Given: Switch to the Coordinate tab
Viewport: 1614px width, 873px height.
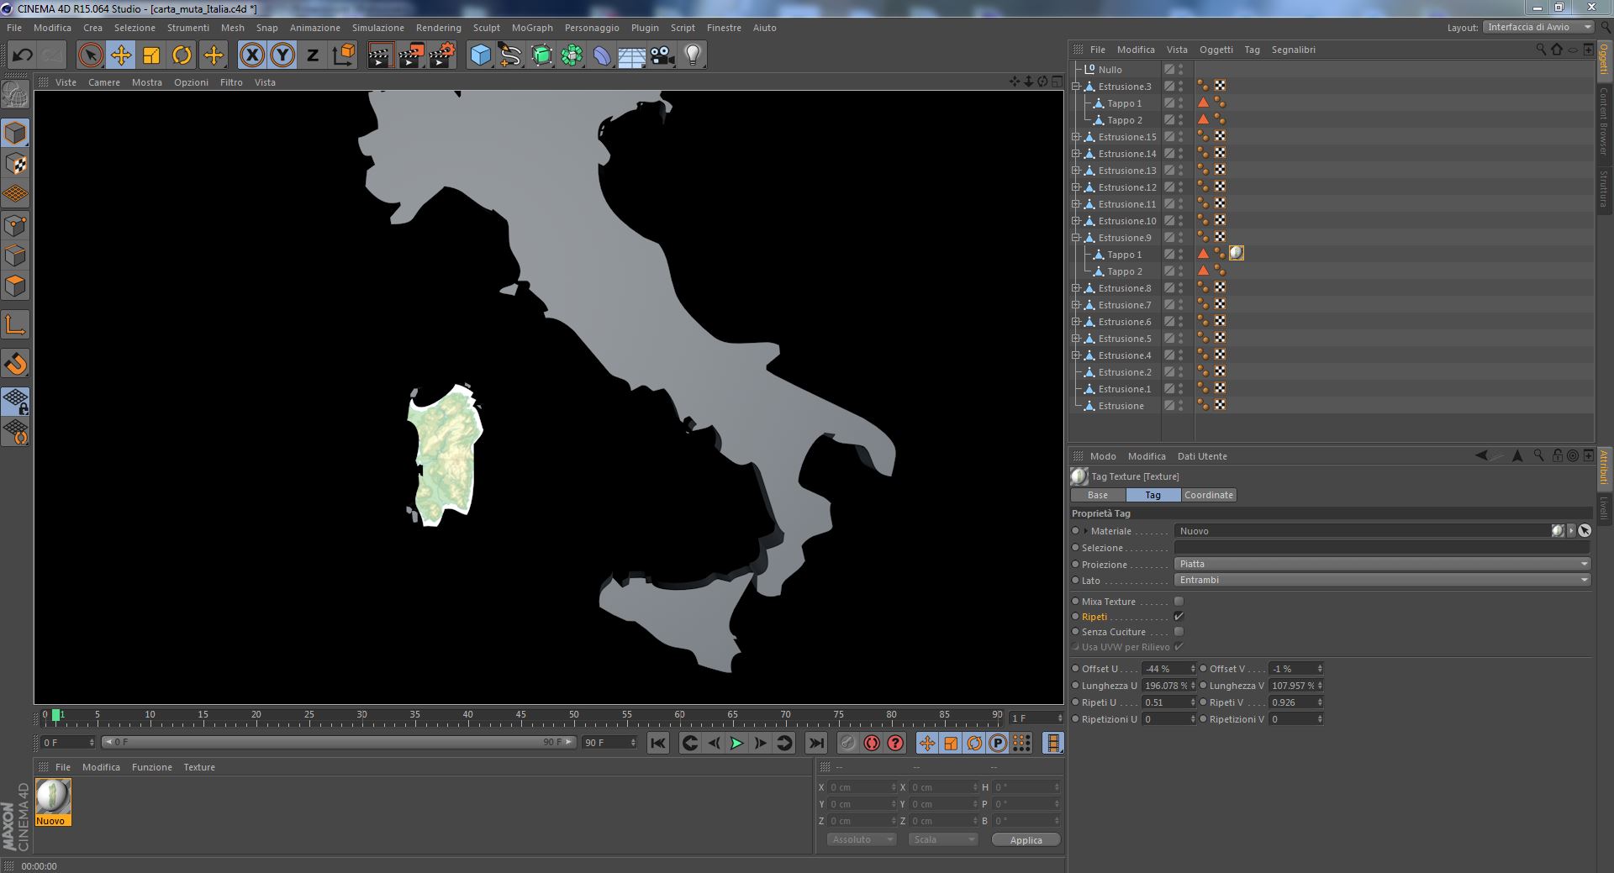Looking at the screenshot, I should coord(1208,495).
